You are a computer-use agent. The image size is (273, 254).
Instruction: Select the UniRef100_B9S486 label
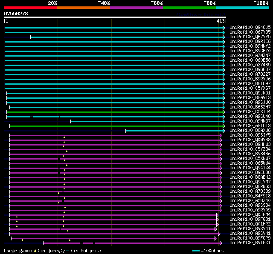pos(250,154)
